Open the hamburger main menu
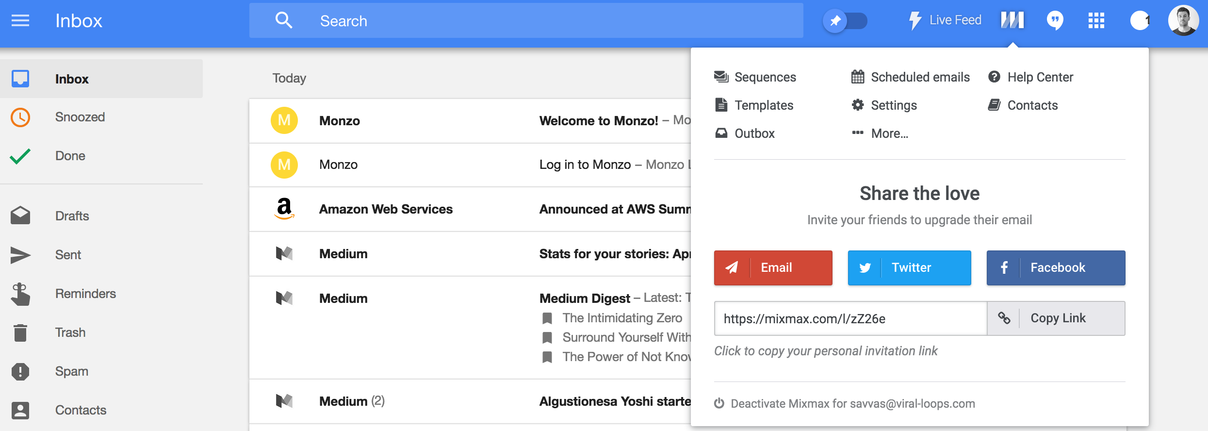This screenshot has width=1208, height=431. click(20, 20)
